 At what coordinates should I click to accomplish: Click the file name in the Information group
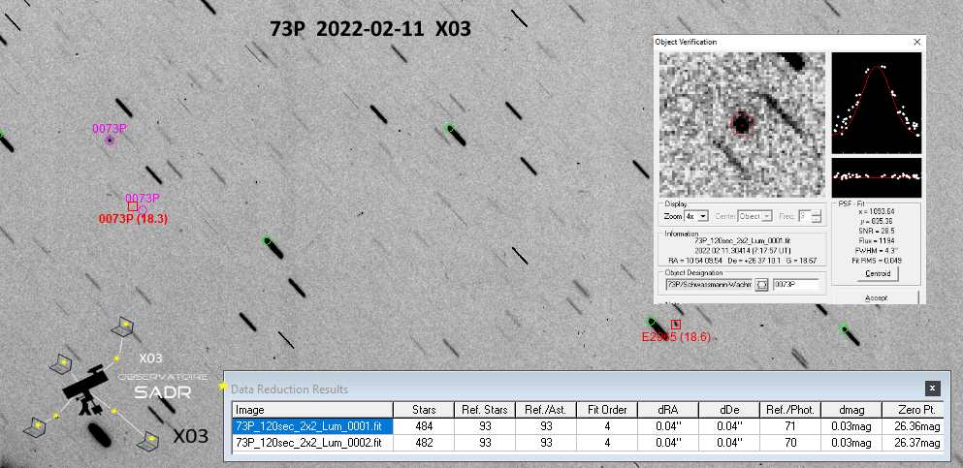click(744, 241)
